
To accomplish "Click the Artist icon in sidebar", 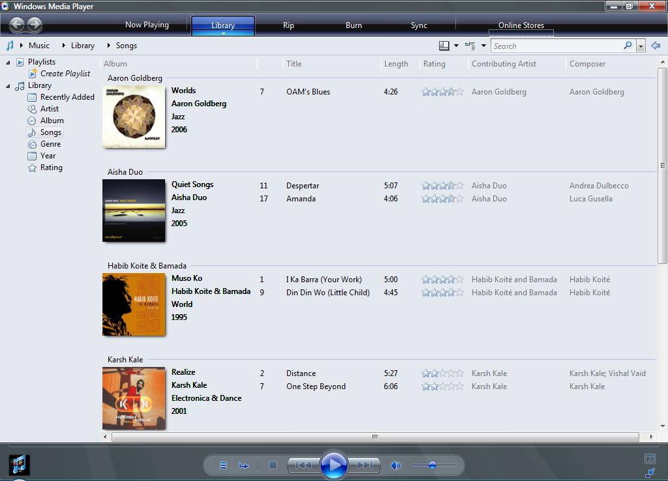I will pyautogui.click(x=32, y=109).
